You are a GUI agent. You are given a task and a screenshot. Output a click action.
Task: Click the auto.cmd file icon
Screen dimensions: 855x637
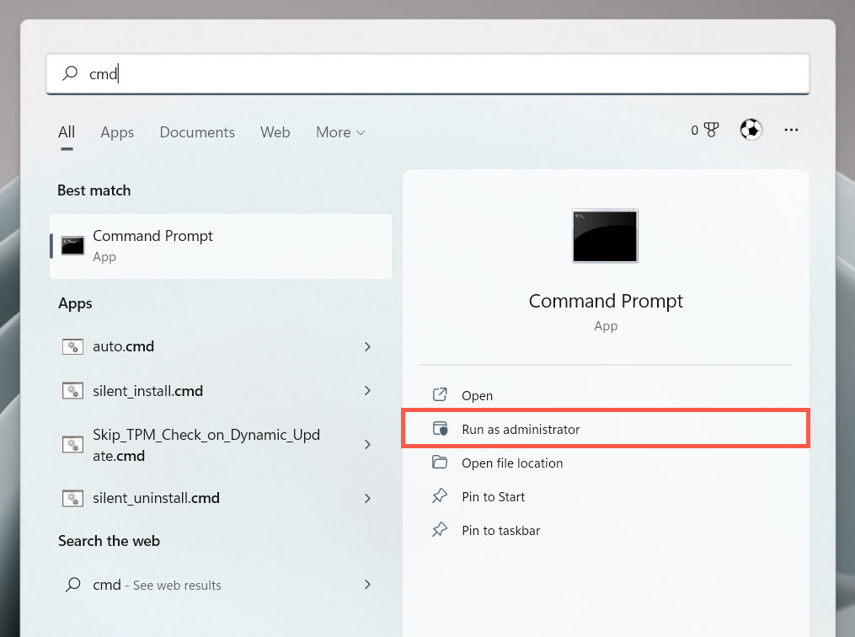[x=73, y=346]
